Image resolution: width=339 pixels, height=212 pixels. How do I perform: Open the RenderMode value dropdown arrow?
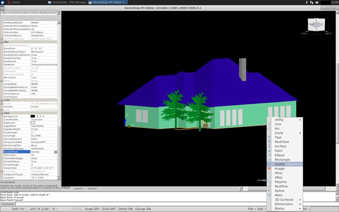coord(55,152)
